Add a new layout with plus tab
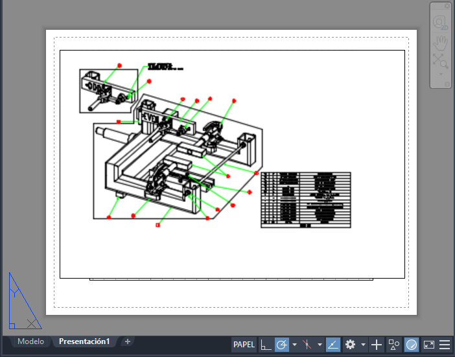Viewport: 455px width, 357px height. point(128,341)
